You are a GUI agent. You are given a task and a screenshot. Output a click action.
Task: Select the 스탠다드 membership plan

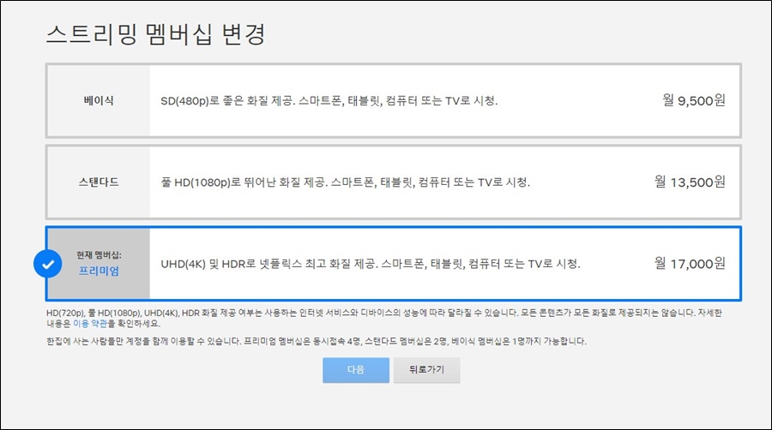point(394,182)
